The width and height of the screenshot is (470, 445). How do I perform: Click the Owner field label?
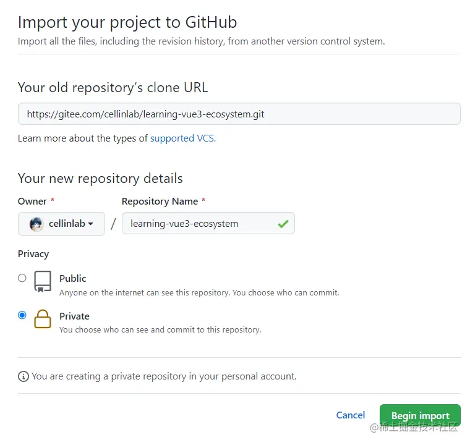click(x=32, y=201)
